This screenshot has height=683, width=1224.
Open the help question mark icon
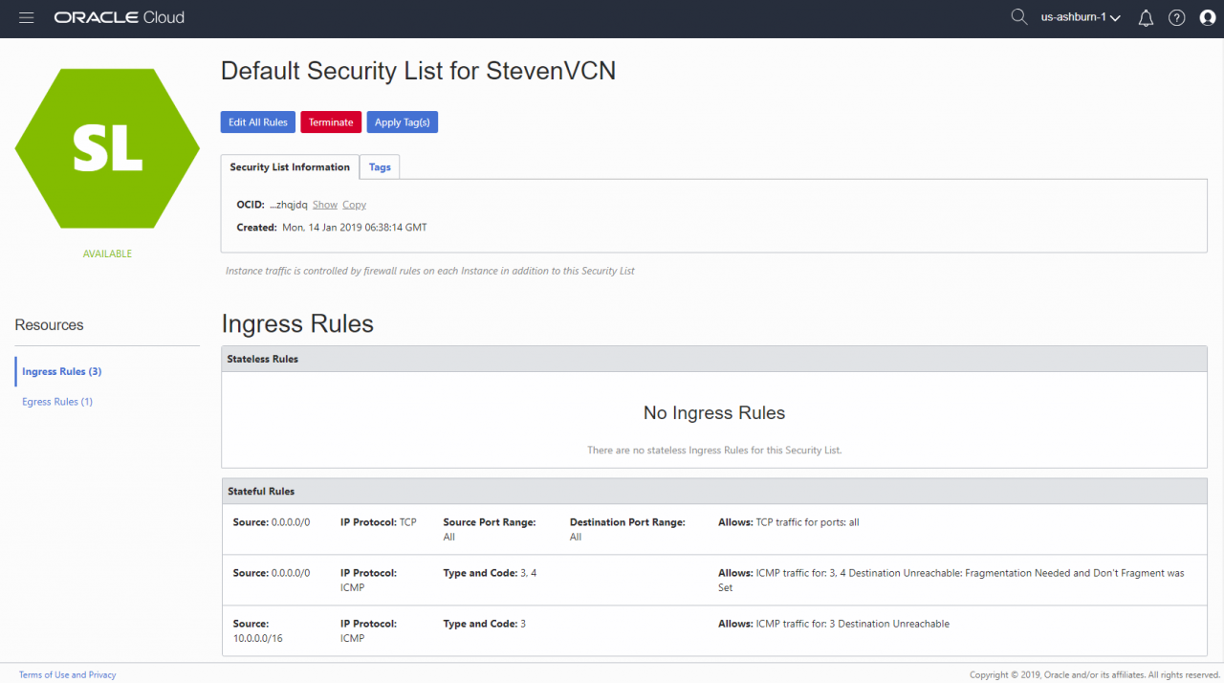[x=1177, y=18]
